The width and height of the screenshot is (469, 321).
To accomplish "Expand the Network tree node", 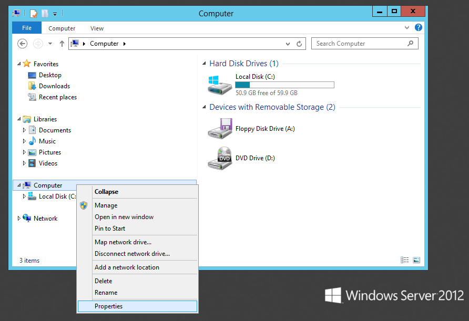I will (x=19, y=219).
